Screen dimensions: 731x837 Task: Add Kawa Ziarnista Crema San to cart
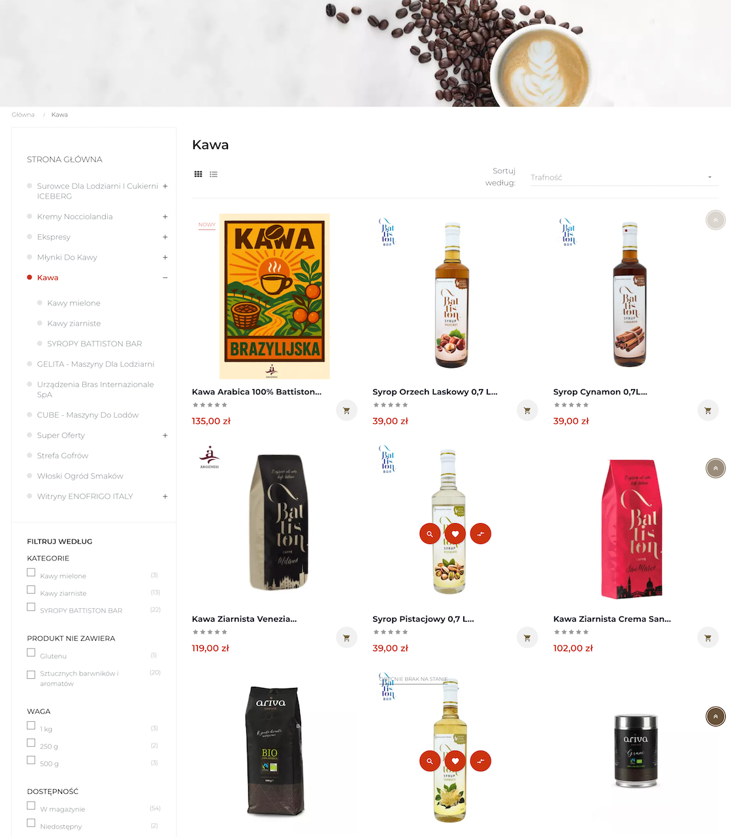[707, 638]
